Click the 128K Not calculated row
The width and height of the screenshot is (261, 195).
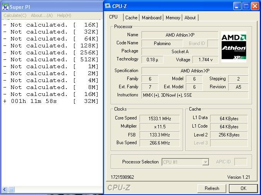tap(51, 46)
